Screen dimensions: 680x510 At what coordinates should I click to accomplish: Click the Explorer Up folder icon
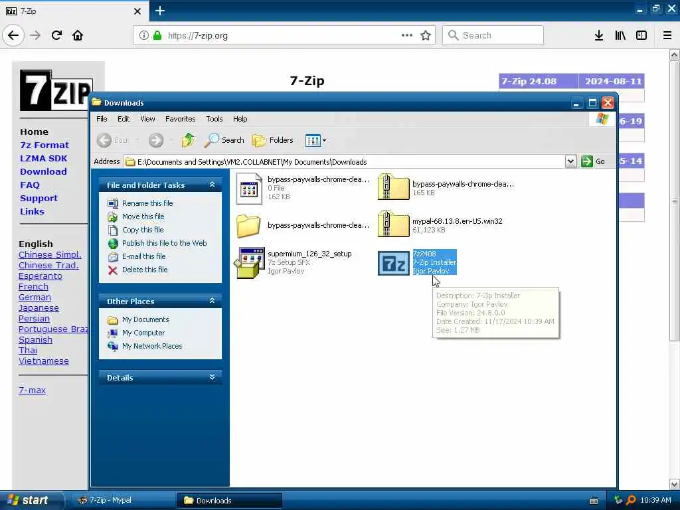point(188,140)
